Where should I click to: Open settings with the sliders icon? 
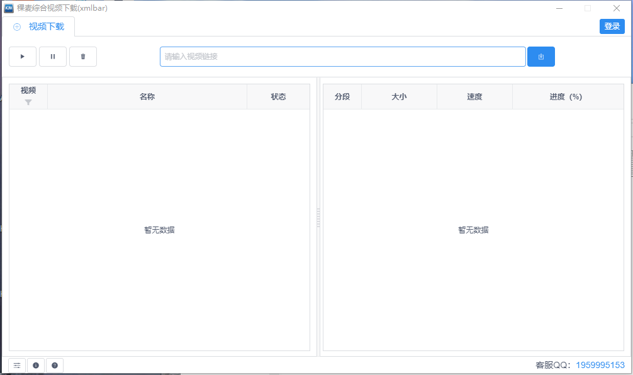click(x=16, y=365)
